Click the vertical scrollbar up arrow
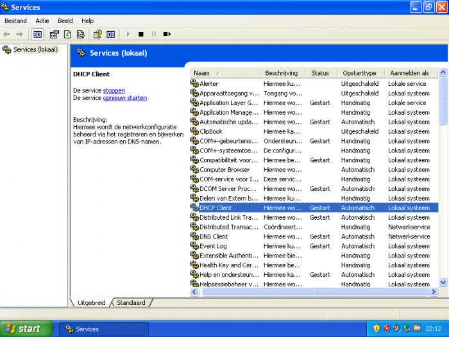 click(443, 72)
